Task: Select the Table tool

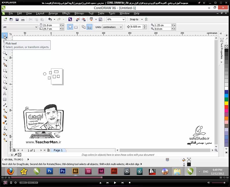Action: click(5, 99)
